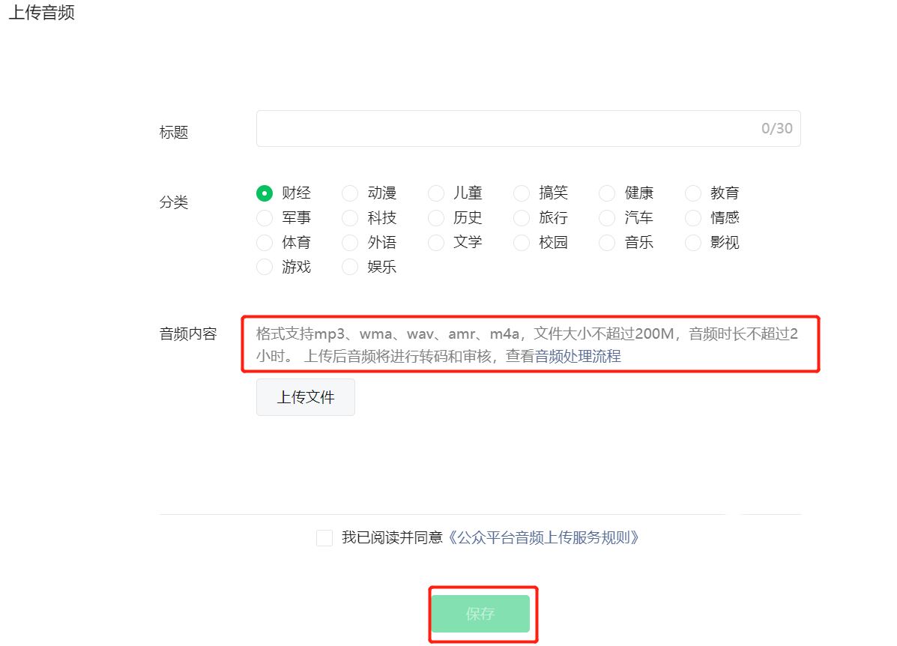Click the 分类 field label
The image size is (897, 646).
coord(173,202)
